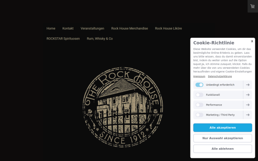Go to the Home menu item
Image resolution: width=258 pixels, height=161 pixels.
tap(51, 28)
